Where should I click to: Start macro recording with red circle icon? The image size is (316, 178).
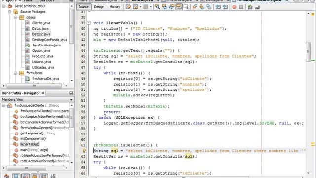pos(234,7)
